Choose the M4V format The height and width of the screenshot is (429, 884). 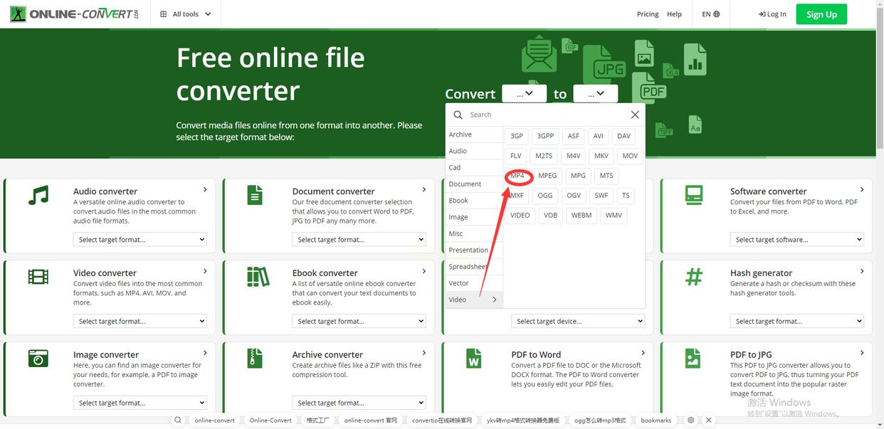(574, 156)
